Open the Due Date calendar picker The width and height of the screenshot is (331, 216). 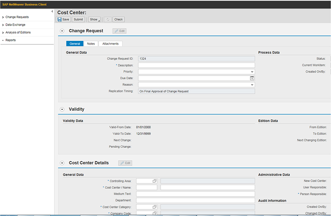[x=252, y=78]
